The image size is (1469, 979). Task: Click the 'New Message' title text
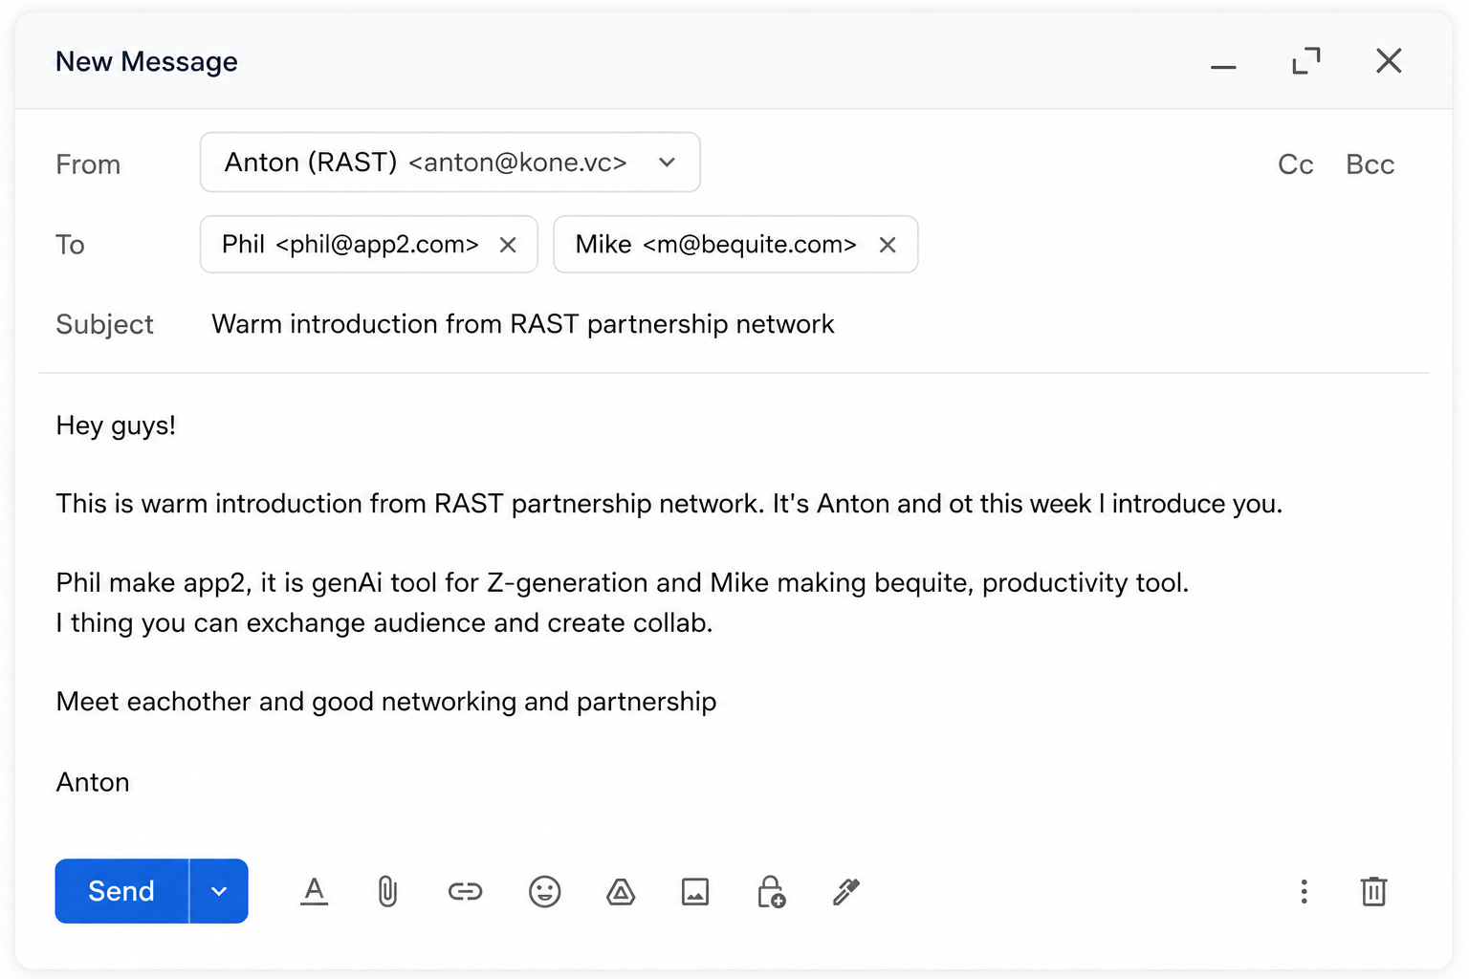146,62
